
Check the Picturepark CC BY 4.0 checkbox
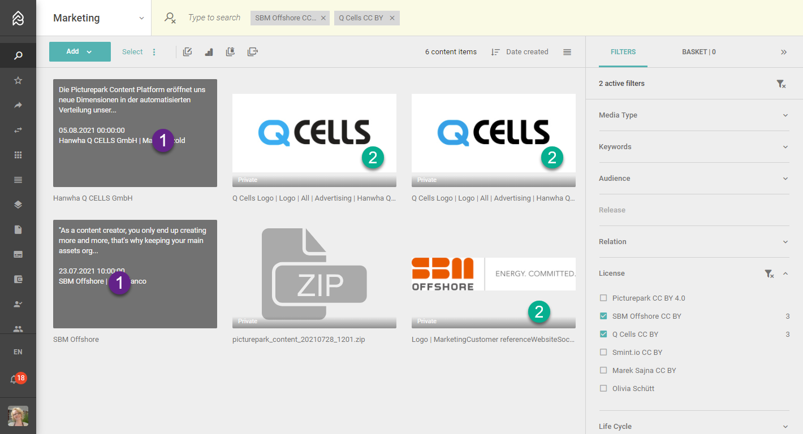coord(603,298)
